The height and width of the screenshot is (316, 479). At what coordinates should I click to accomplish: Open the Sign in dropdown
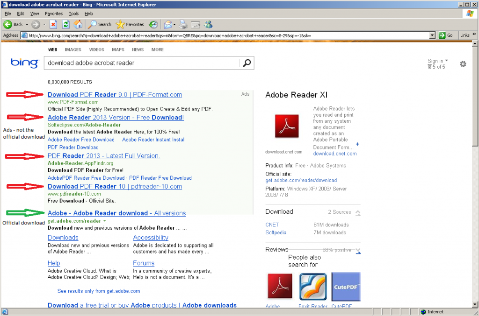click(x=438, y=61)
